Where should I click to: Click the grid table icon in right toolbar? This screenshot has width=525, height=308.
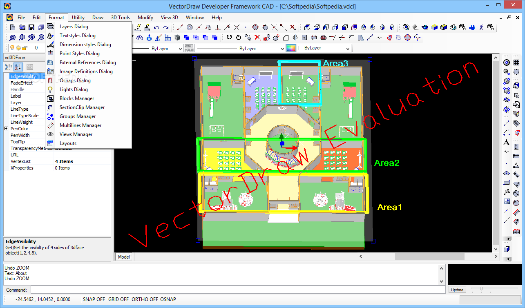516,62
